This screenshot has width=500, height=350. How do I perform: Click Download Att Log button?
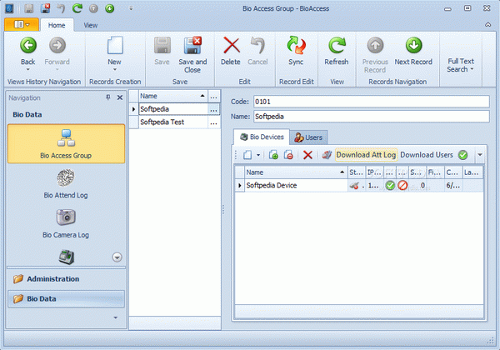click(x=366, y=155)
